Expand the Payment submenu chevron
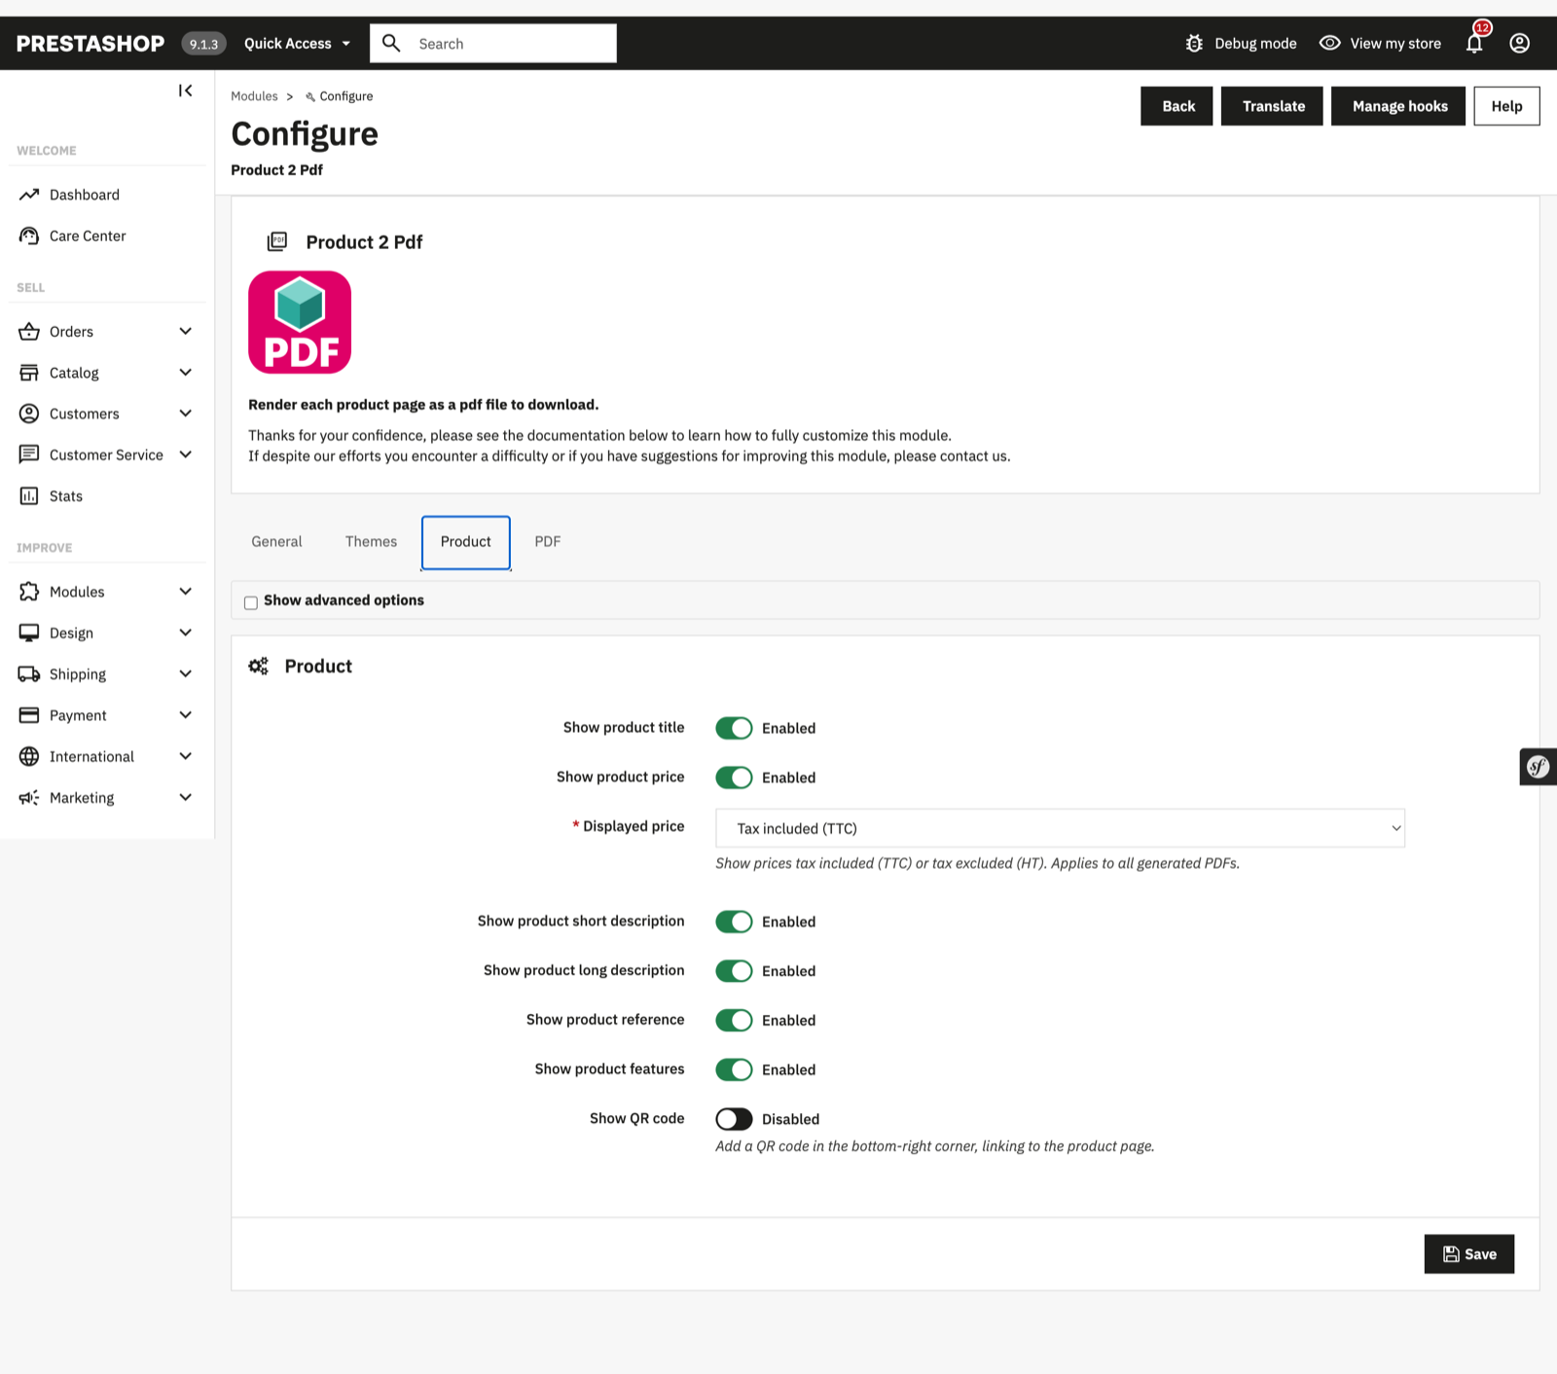The image size is (1557, 1374). [x=186, y=715]
